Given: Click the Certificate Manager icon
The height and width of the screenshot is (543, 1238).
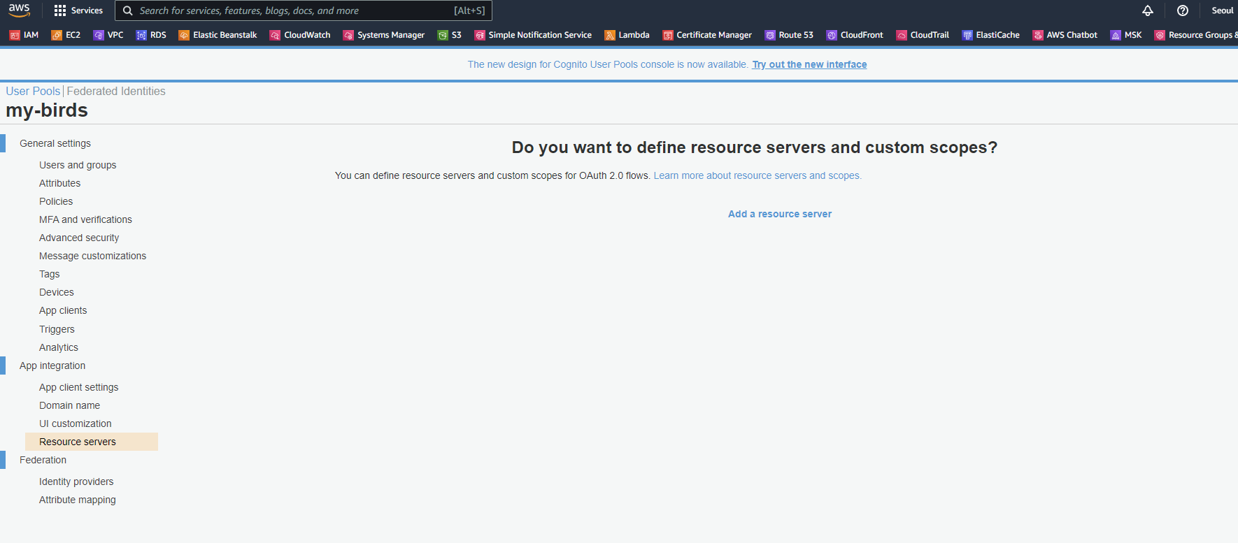Looking at the screenshot, I should pos(668,35).
